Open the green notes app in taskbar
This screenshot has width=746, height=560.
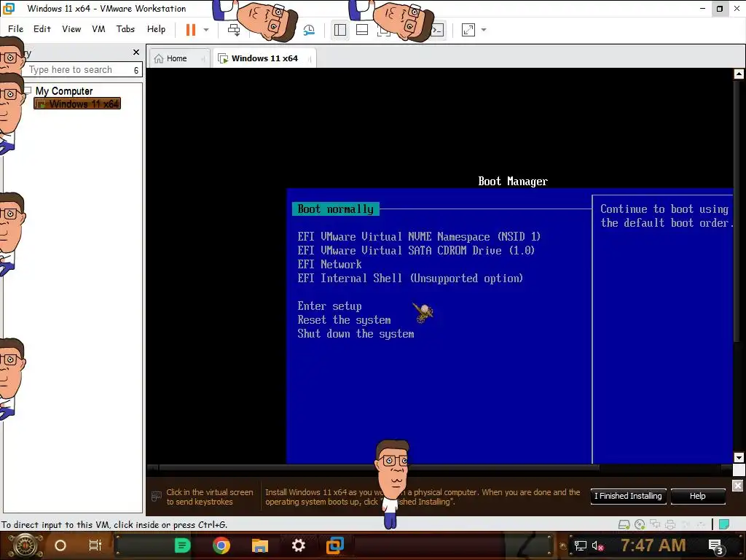coord(182,545)
